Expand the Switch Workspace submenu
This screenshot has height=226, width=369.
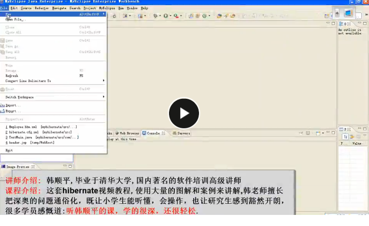[54, 97]
